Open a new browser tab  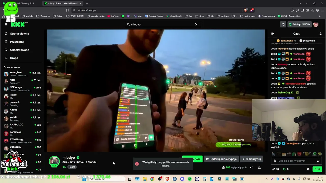pos(87,3)
